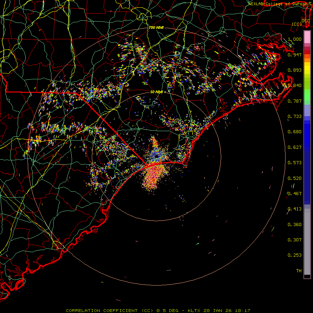Click the 0.307 legend value

click(295, 240)
